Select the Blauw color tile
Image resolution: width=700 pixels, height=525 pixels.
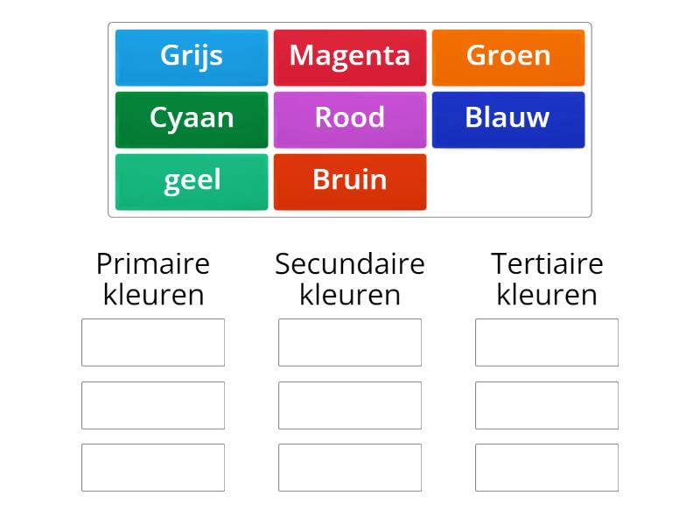point(508,118)
